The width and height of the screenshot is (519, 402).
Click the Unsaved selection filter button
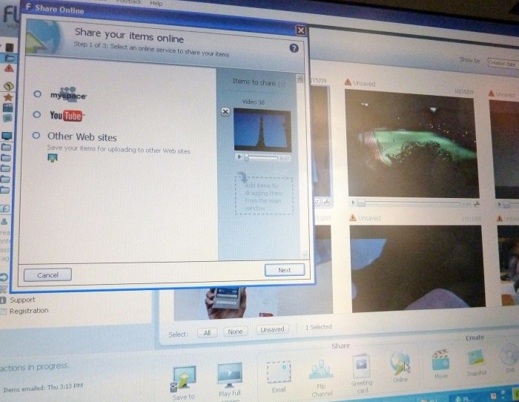[x=274, y=329]
